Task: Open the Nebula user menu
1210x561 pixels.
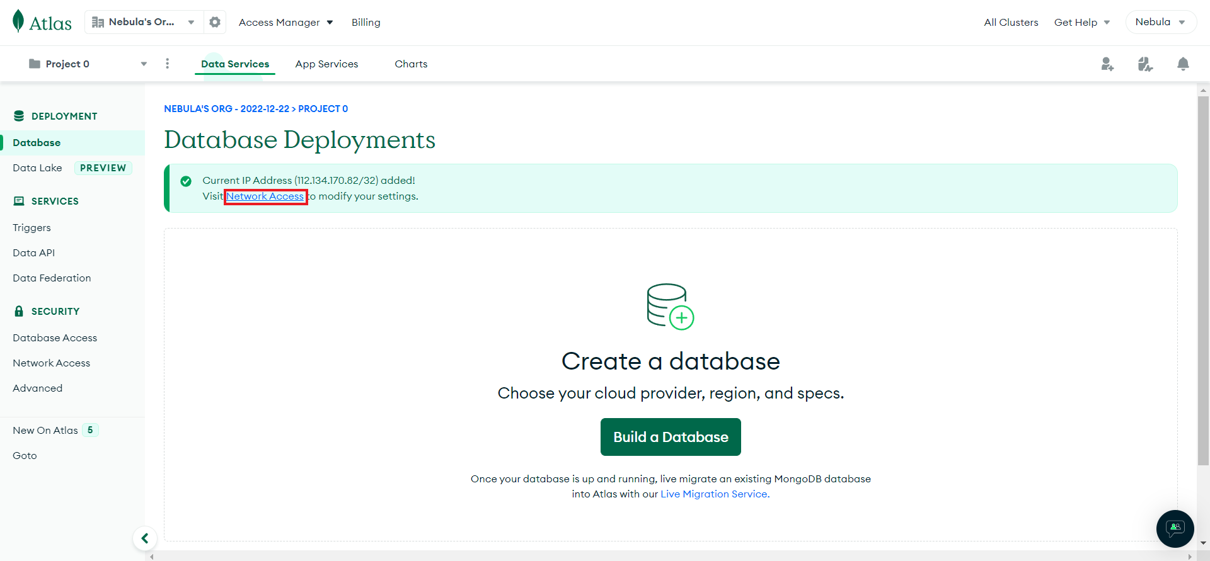Action: tap(1160, 22)
